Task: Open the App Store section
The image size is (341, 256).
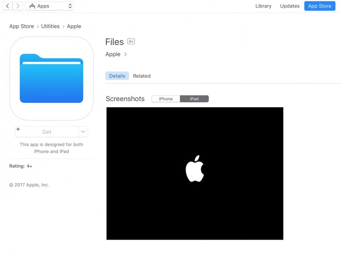Action: point(319,6)
